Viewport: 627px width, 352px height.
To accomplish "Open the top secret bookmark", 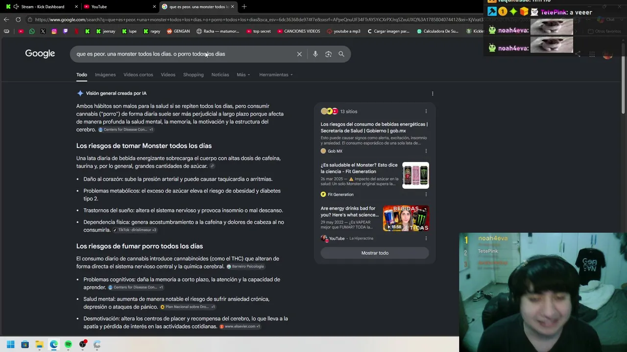I will pos(258,31).
